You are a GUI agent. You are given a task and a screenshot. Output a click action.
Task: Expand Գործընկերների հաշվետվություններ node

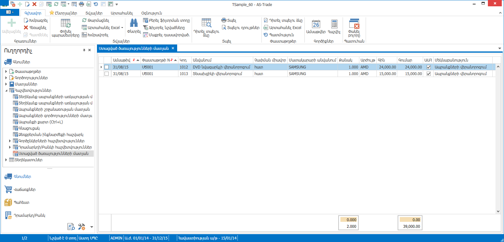click(x=10, y=141)
